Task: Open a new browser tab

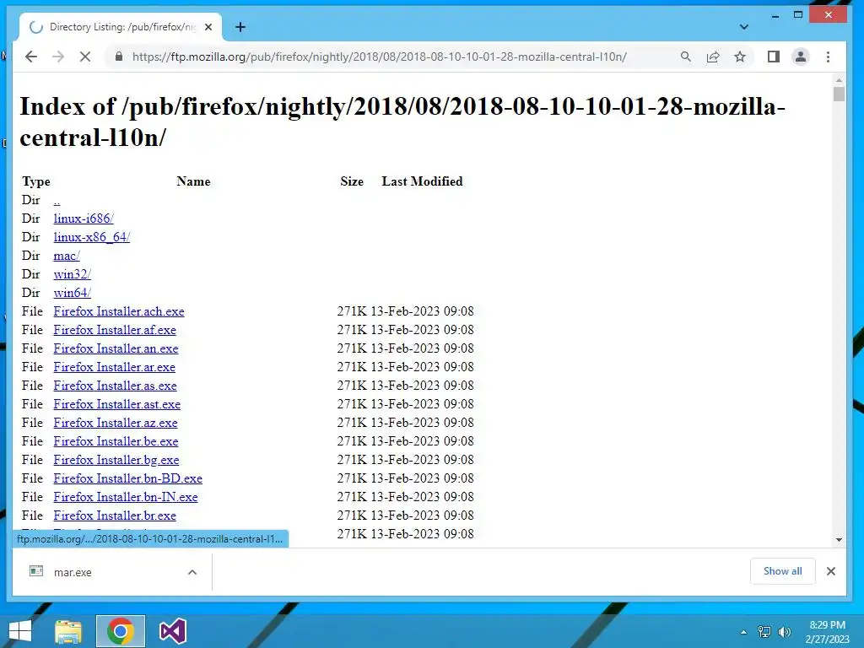Action: [240, 27]
